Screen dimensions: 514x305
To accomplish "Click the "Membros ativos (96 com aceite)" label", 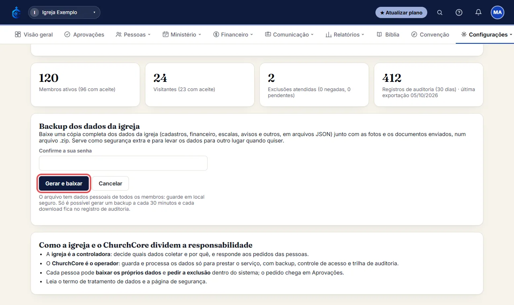I will (77, 89).
